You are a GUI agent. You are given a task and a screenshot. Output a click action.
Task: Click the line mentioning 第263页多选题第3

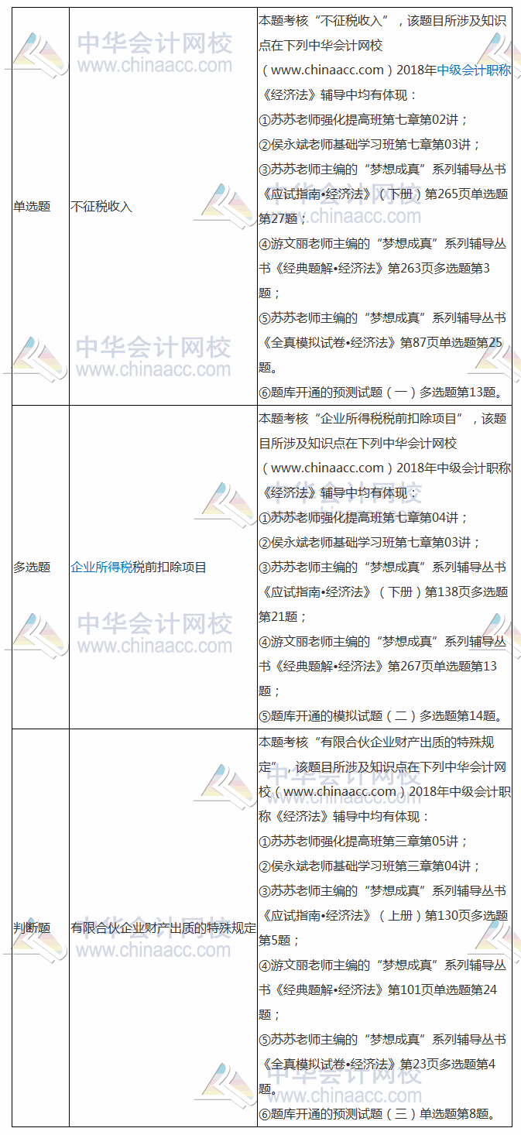[x=375, y=269]
